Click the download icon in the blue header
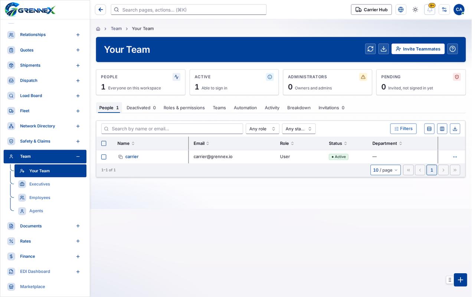The height and width of the screenshot is (297, 475). [x=384, y=49]
